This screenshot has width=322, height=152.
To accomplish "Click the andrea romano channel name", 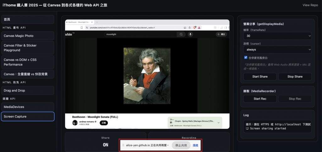I will pyautogui.click(x=86, y=122).
